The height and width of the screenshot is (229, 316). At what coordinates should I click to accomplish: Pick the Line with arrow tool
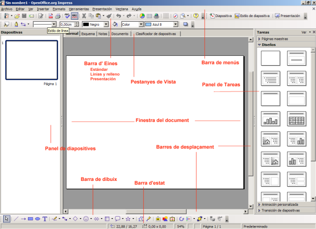23,219
